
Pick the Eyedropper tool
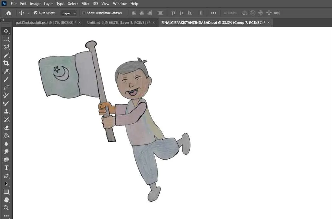pos(6,71)
